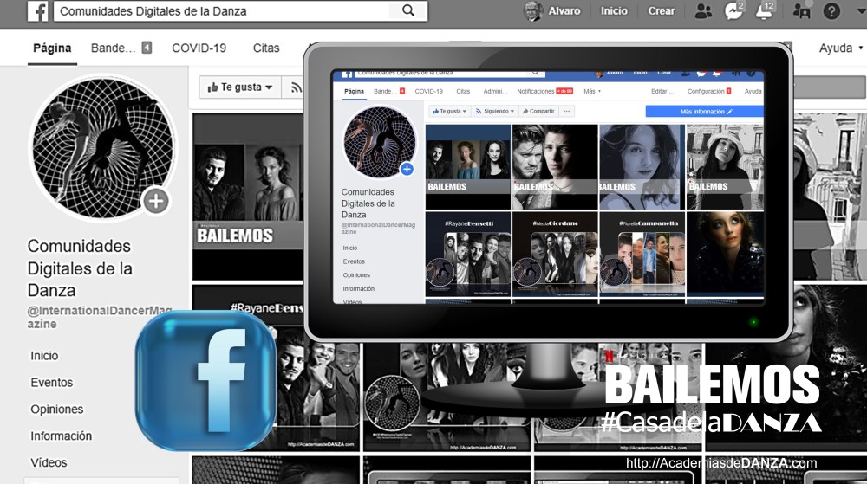Open the Citas tab on the background page
The width and height of the screenshot is (867, 484).
pos(266,48)
